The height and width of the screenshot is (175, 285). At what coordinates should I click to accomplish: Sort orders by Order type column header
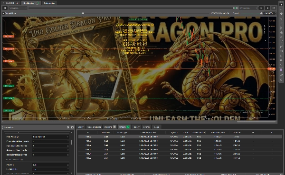point(123,132)
